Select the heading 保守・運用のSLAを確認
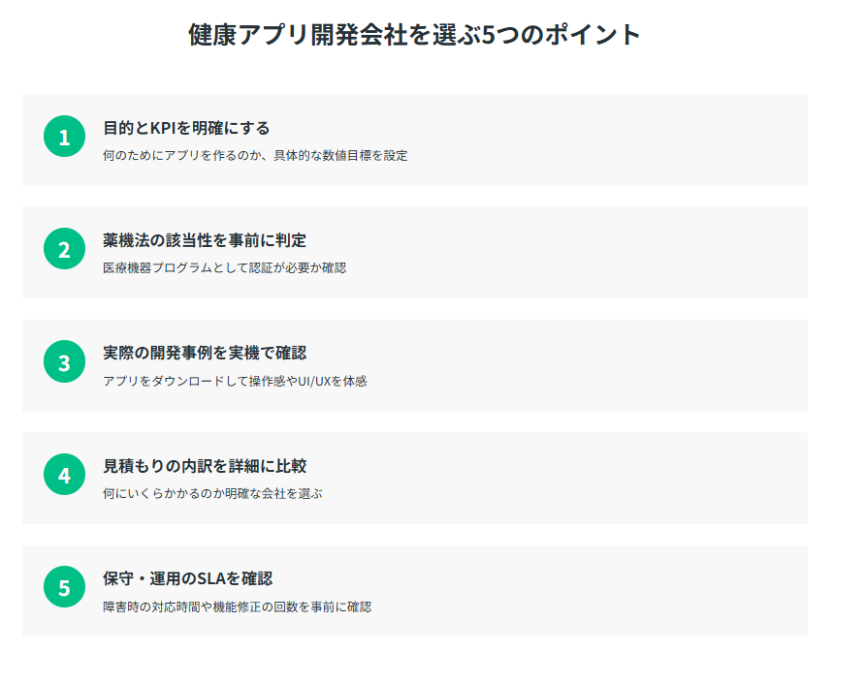Viewport: 865px width, 684px height. (x=187, y=578)
